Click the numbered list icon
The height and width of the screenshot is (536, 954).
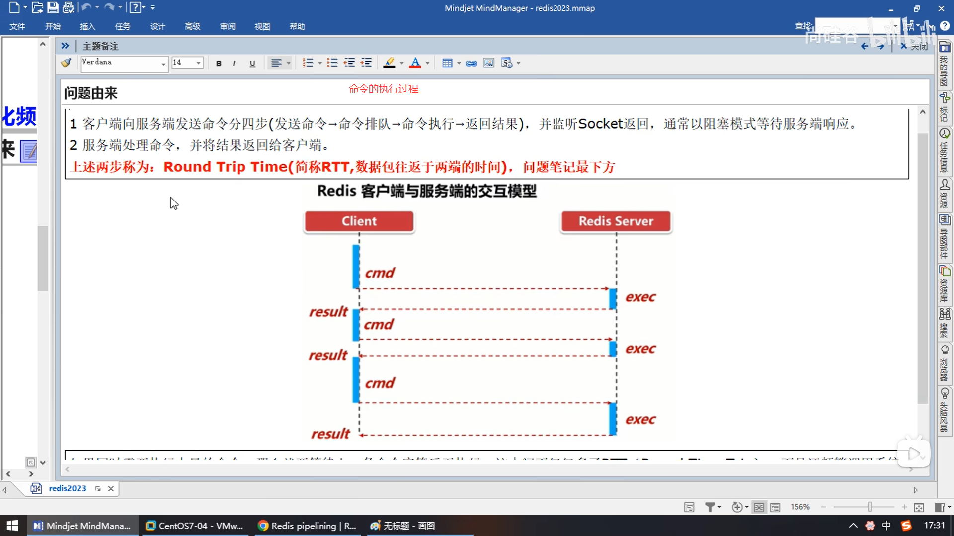(x=308, y=63)
